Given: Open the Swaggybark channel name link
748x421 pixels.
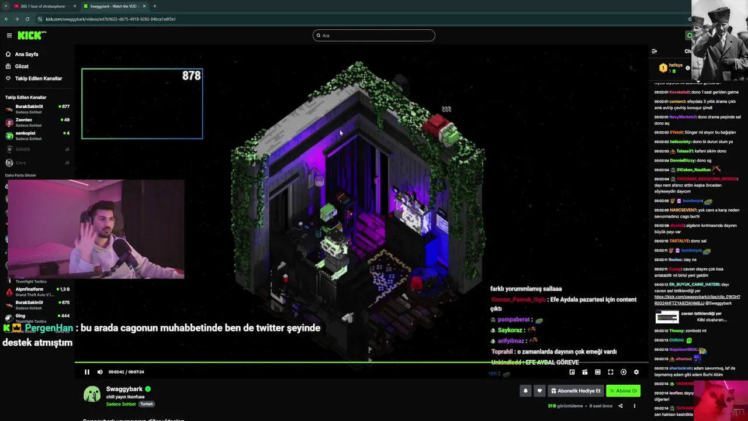Looking at the screenshot, I should (x=124, y=389).
